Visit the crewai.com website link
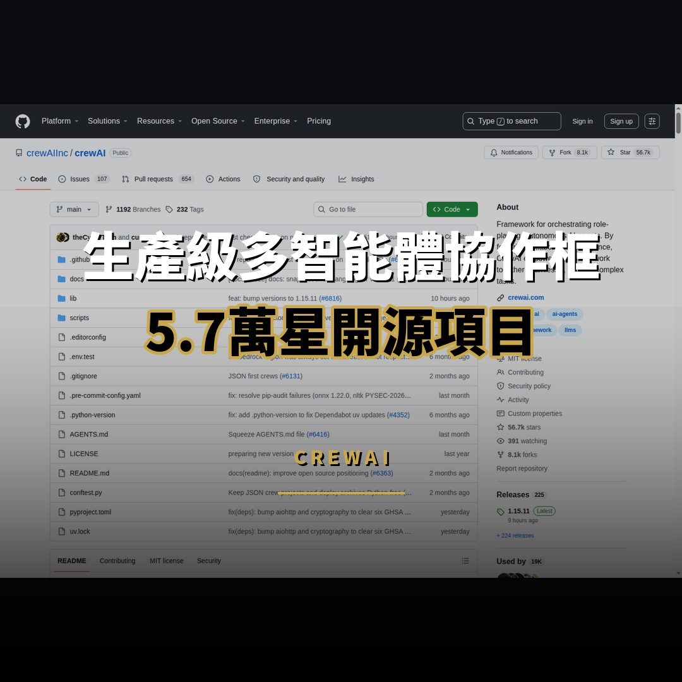This screenshot has height=682, width=682. 526,297
